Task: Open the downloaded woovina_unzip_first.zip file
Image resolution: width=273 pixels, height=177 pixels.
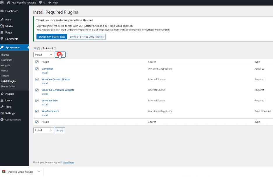Action: [x=20, y=172]
